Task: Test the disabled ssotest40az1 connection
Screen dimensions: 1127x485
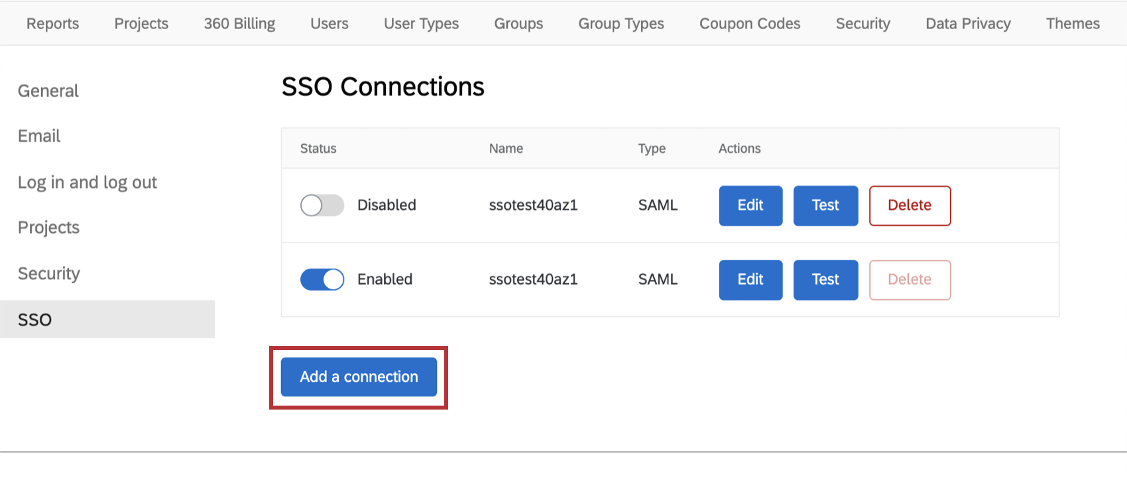Action: pyautogui.click(x=825, y=206)
